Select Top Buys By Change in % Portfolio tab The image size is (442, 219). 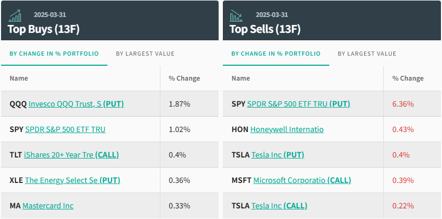tap(54, 54)
